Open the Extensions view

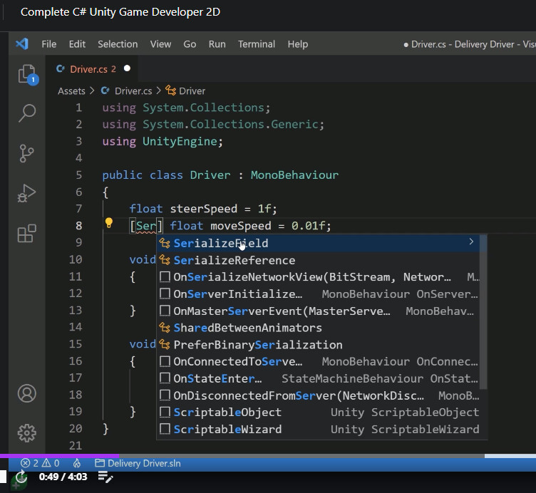[x=27, y=233]
